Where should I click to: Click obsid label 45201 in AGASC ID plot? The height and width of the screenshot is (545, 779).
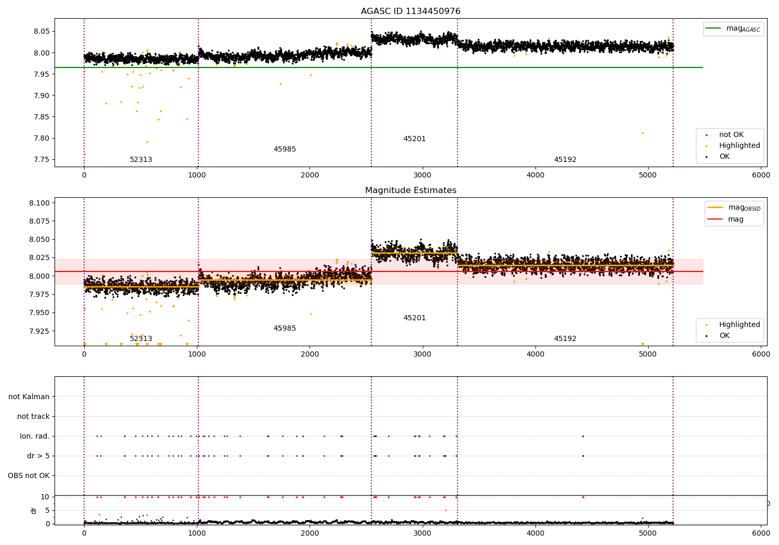pos(414,139)
